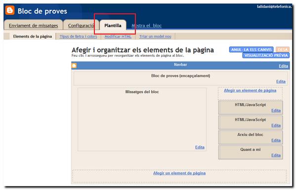Click the Bloc de proves (encapçalament) label

click(180, 76)
